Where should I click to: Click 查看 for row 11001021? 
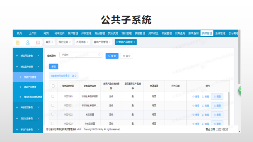pyautogui.click(x=196, y=106)
